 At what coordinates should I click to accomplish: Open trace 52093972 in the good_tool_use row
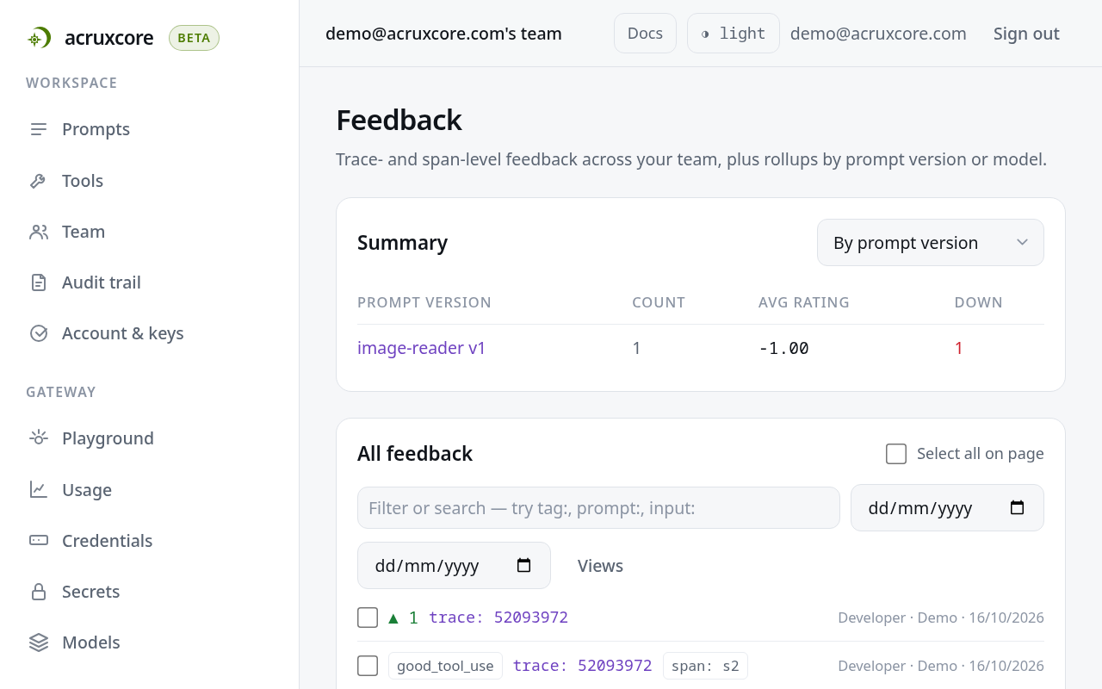click(582, 666)
